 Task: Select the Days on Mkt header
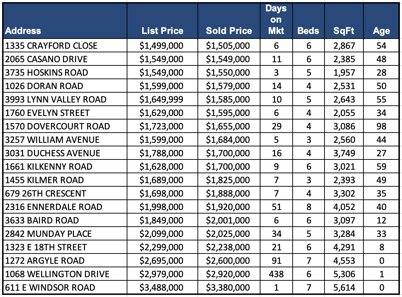pos(276,20)
